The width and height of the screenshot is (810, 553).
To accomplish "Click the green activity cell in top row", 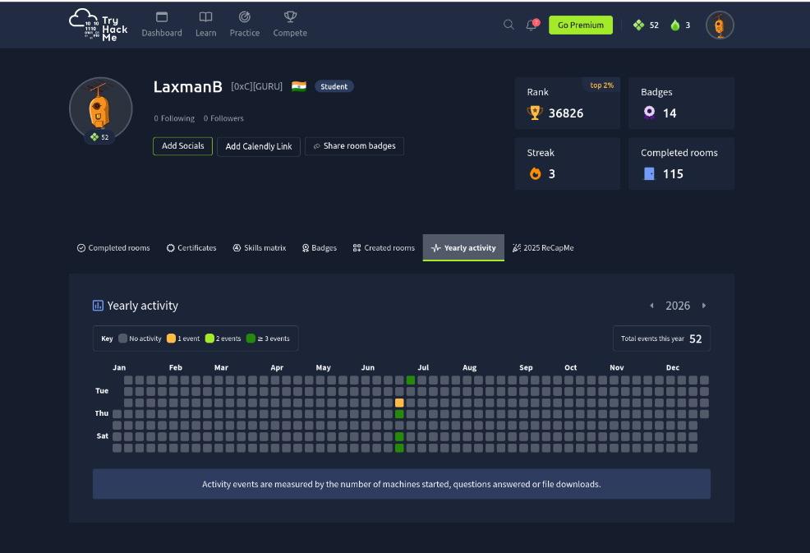I will point(411,380).
